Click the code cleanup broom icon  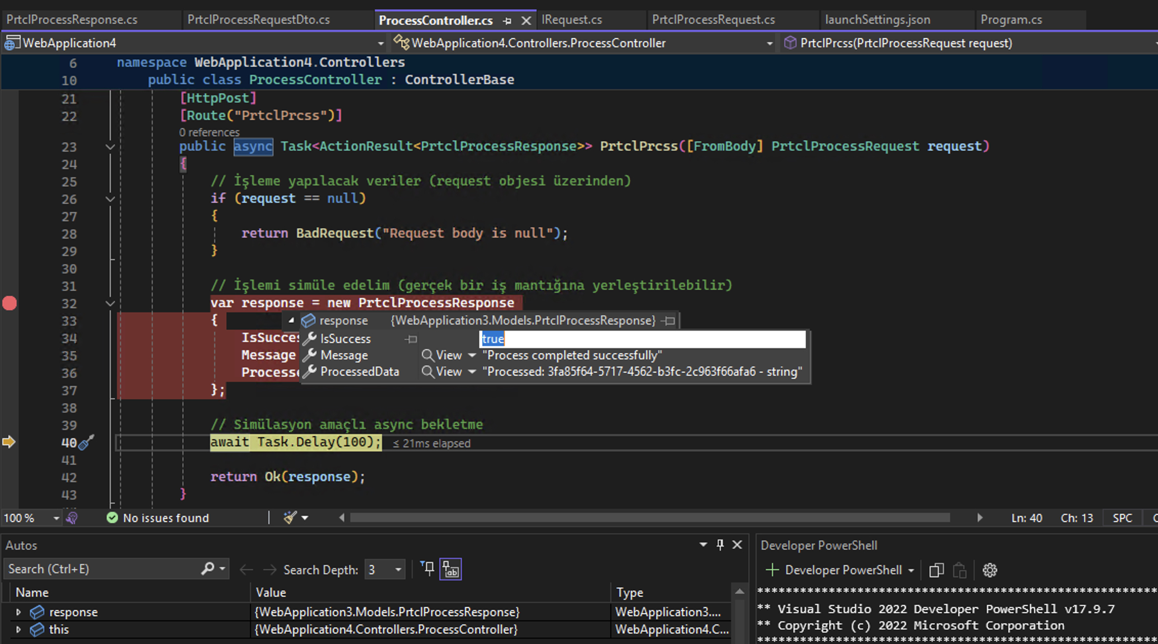tap(290, 518)
